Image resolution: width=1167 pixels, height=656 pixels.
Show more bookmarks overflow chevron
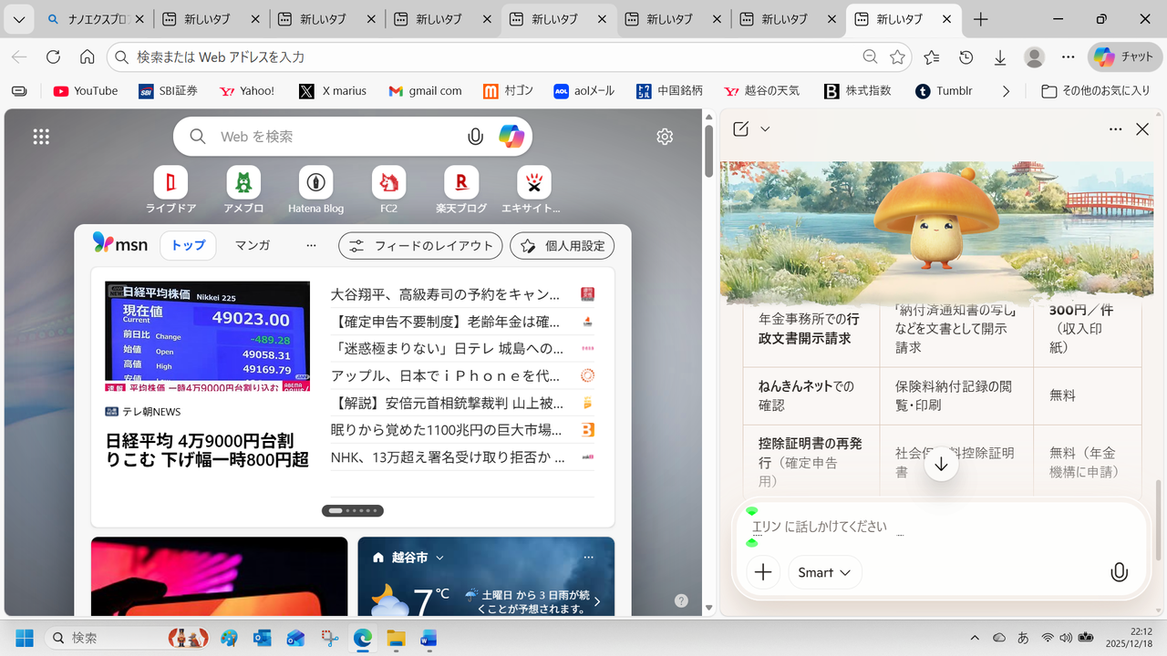[1006, 91]
